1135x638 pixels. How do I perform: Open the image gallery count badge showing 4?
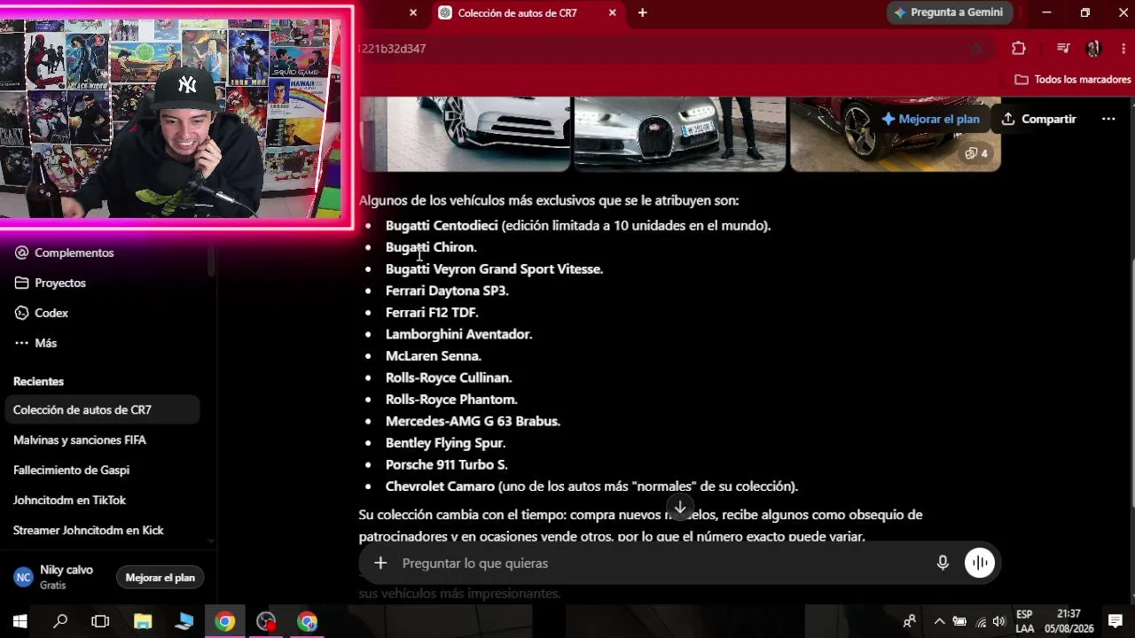[976, 153]
